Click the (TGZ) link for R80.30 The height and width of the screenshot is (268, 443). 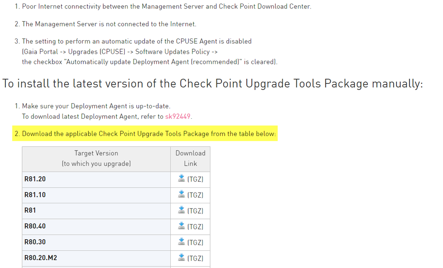195,242
